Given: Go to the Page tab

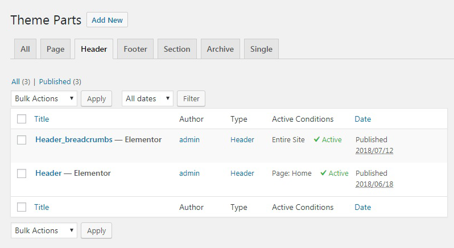Looking at the screenshot, I should [x=55, y=49].
